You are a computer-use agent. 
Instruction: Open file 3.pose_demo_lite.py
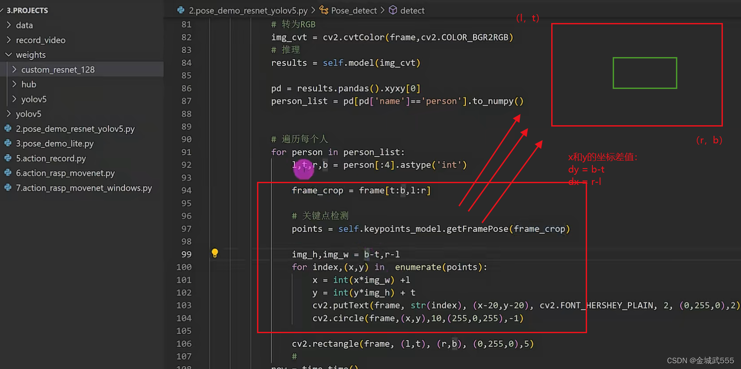(55, 143)
